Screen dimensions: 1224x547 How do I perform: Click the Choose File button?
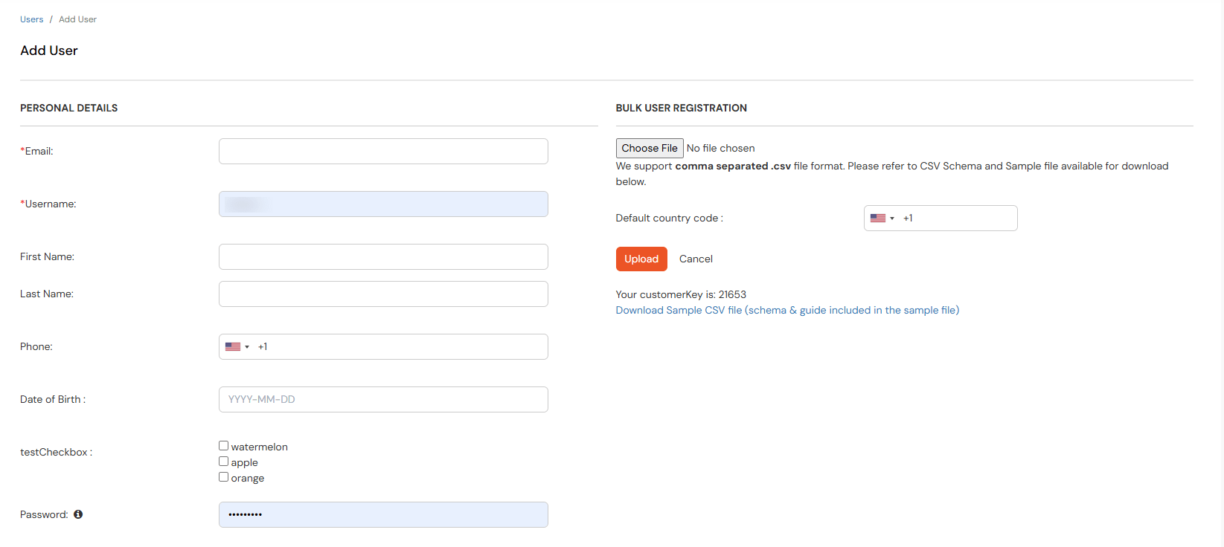coord(650,148)
